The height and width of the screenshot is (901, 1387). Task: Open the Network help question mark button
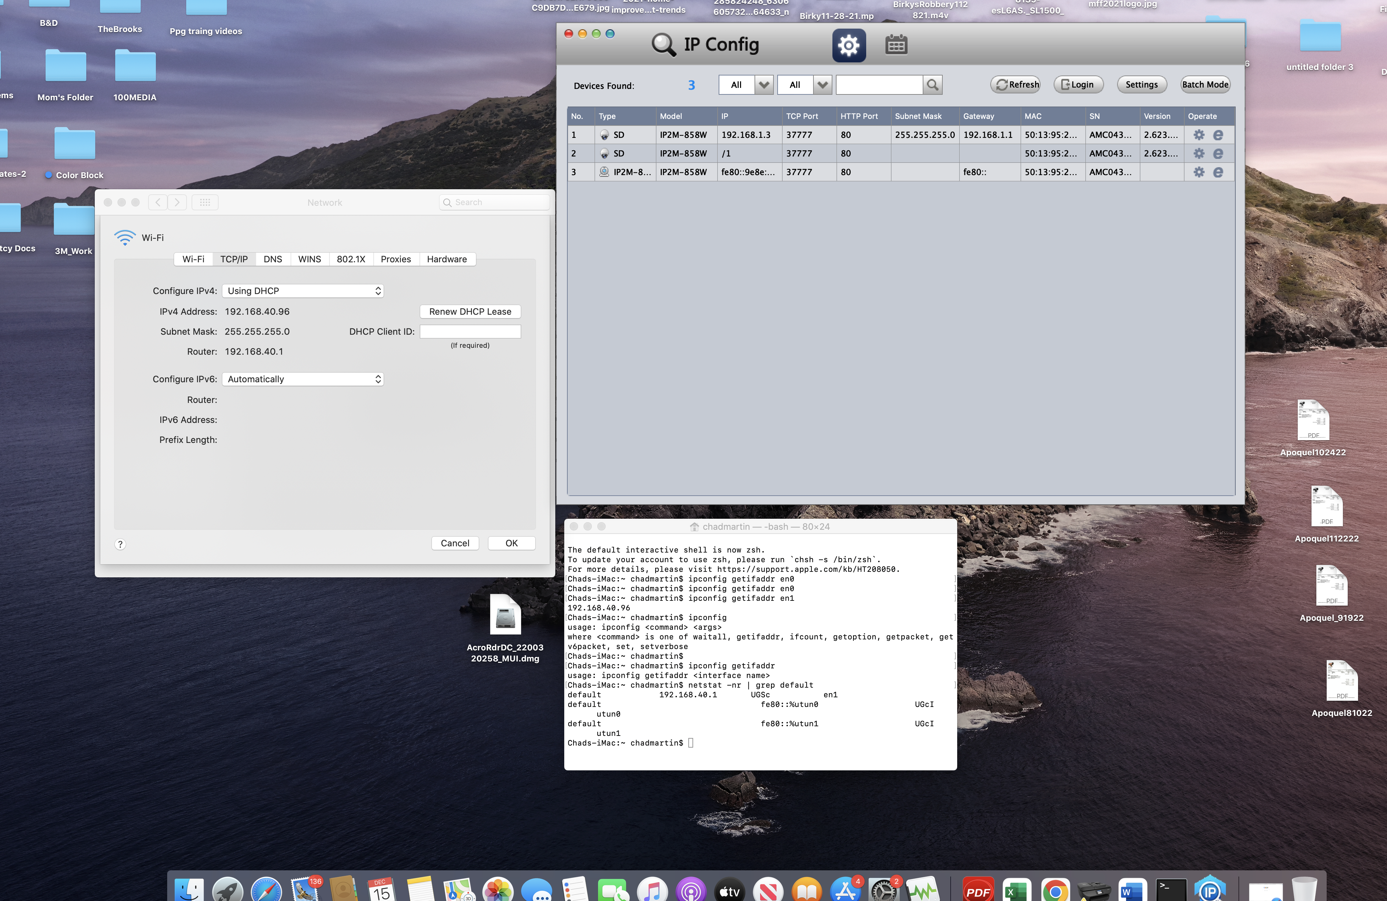point(120,544)
